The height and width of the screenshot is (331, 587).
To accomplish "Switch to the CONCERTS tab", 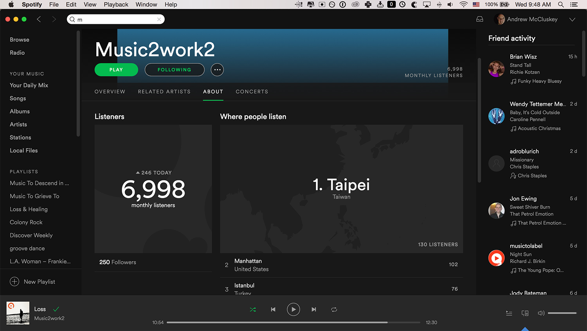I will coord(252,92).
